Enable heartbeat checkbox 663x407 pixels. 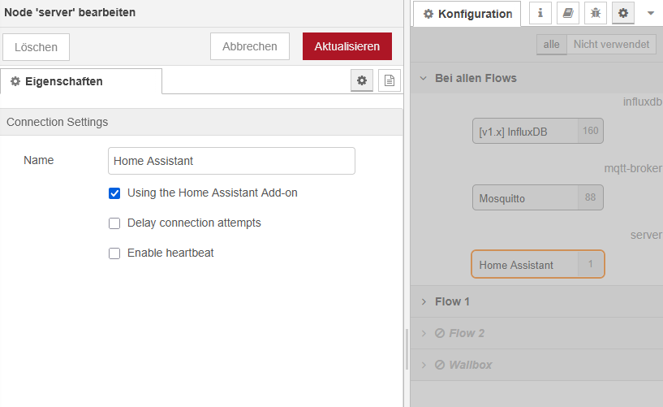tap(114, 253)
